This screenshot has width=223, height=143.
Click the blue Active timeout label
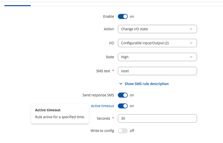click(102, 106)
